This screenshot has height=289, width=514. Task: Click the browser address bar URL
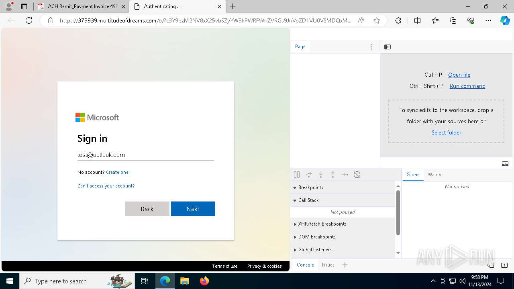pos(205,20)
